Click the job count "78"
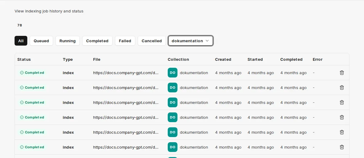Screen dimensions: 364x158 tap(20, 25)
